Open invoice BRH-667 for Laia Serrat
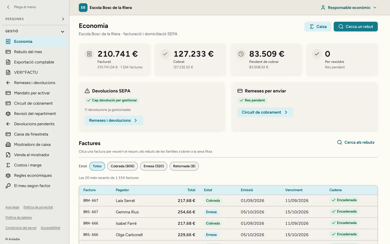This screenshot has height=244, width=390. (x=228, y=201)
